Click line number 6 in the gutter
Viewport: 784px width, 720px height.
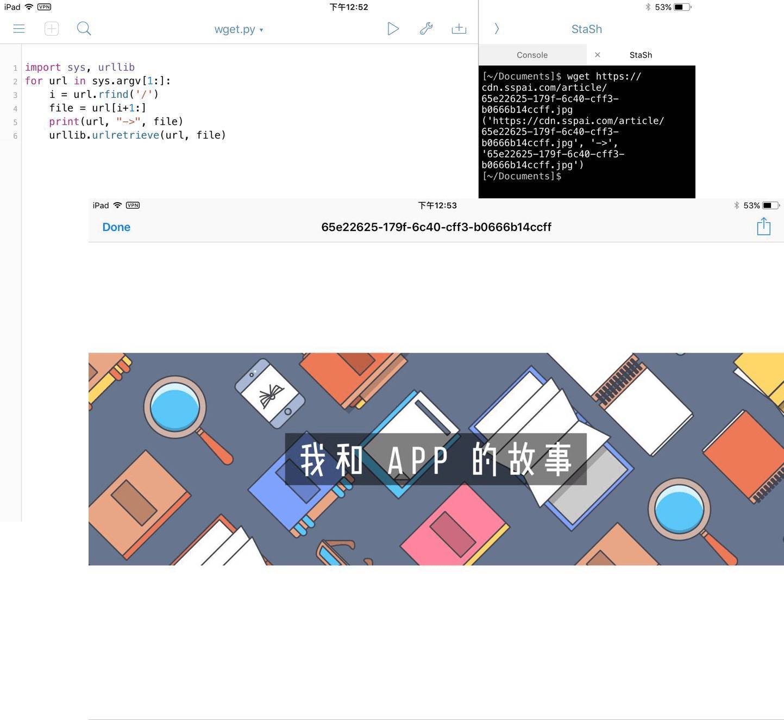click(15, 136)
